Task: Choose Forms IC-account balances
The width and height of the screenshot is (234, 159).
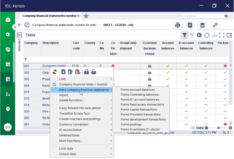Action: 141,100
